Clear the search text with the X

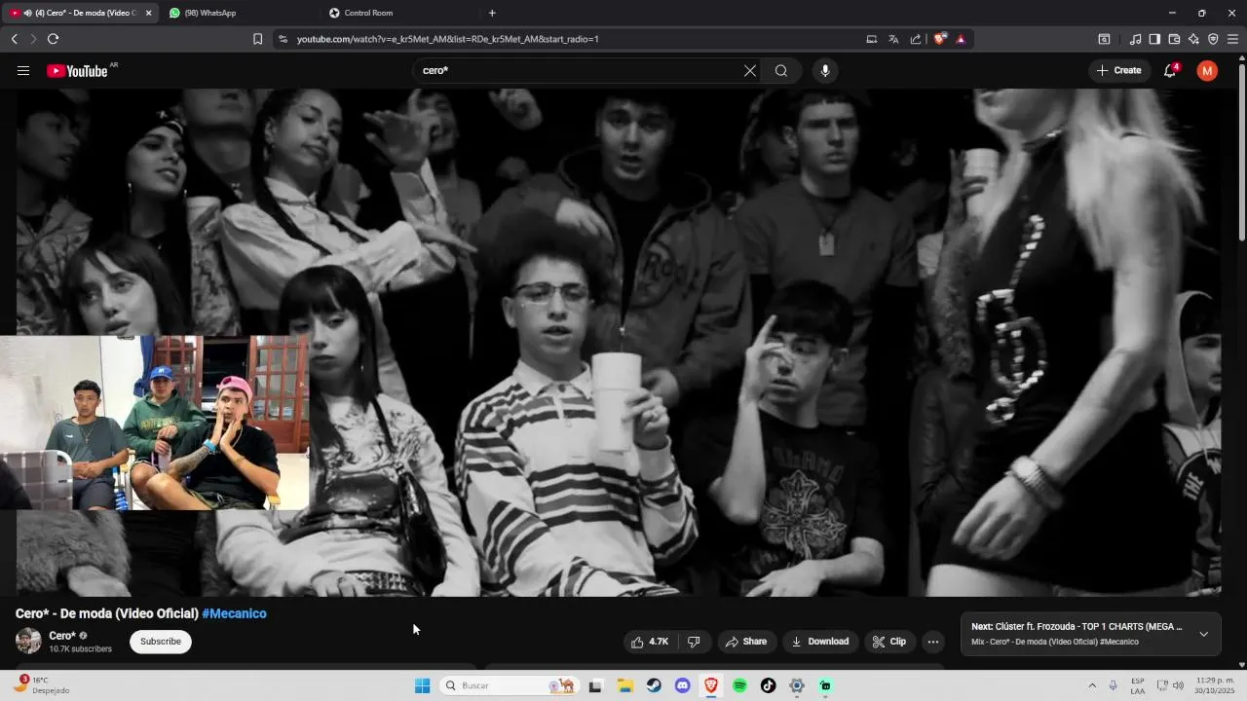pyautogui.click(x=750, y=71)
